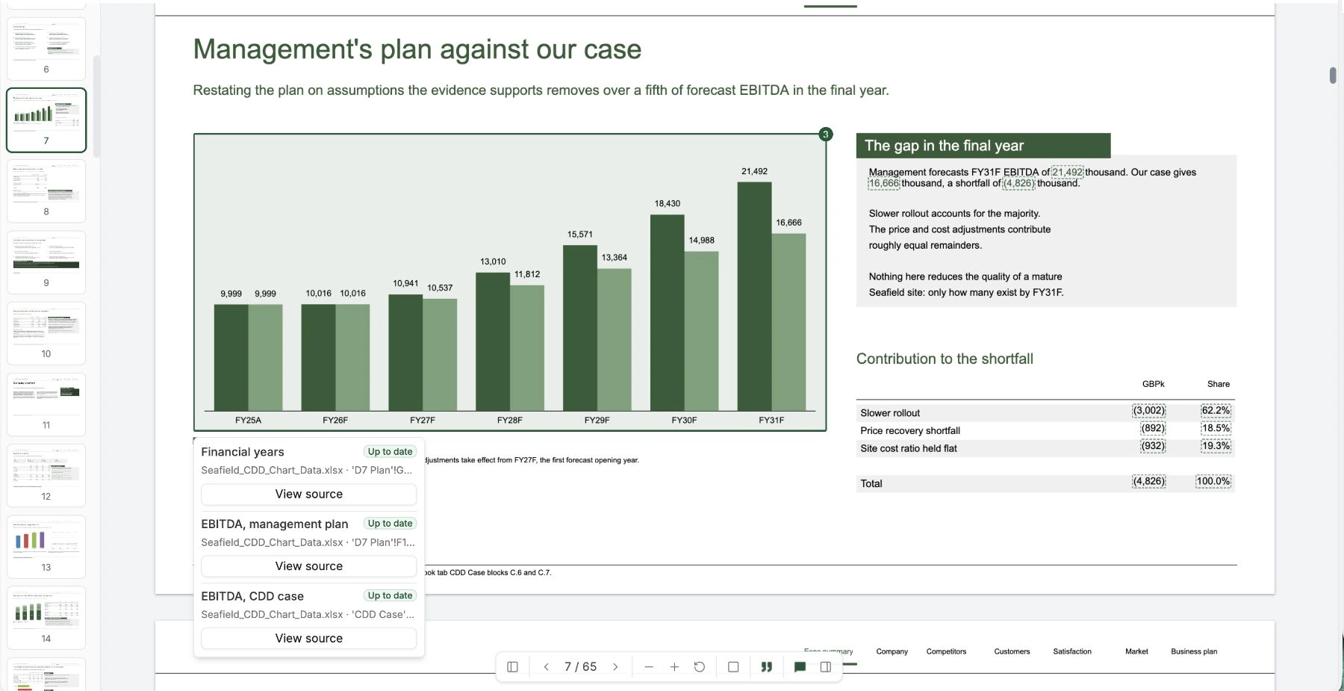Viewport: 1344px width, 691px height.
Task: View source for EBITDA, management plan
Action: click(309, 566)
